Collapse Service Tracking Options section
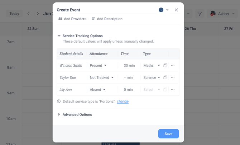Viewport: 240px width, 145px height. pyautogui.click(x=59, y=36)
